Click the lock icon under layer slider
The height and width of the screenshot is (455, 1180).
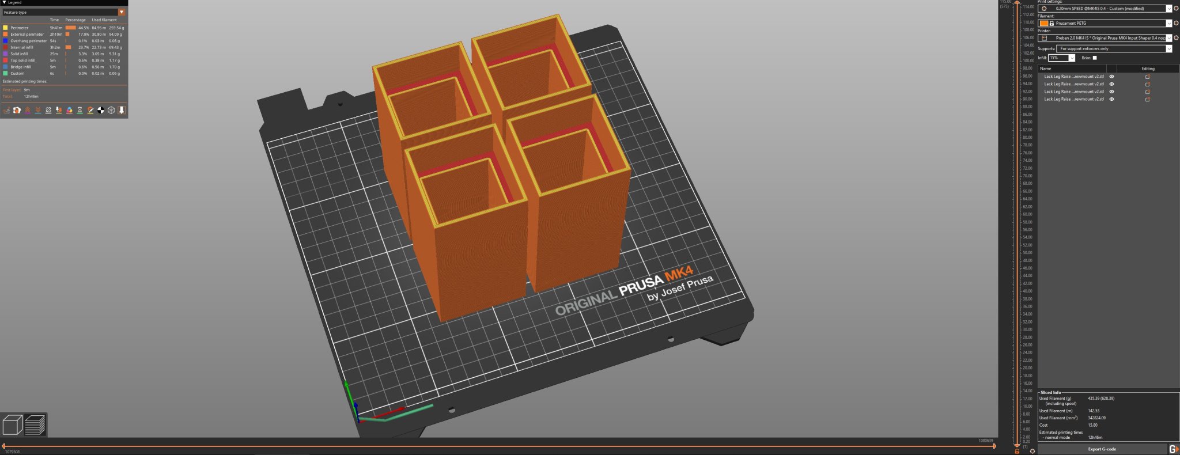point(1017,451)
